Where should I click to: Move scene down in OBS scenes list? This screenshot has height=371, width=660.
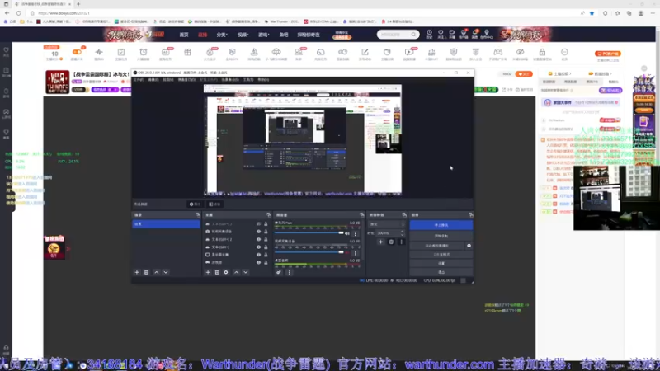click(166, 272)
